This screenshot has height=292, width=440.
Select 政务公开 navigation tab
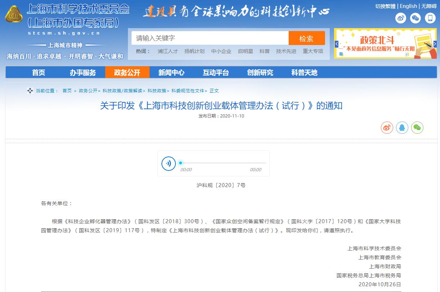pos(127,72)
